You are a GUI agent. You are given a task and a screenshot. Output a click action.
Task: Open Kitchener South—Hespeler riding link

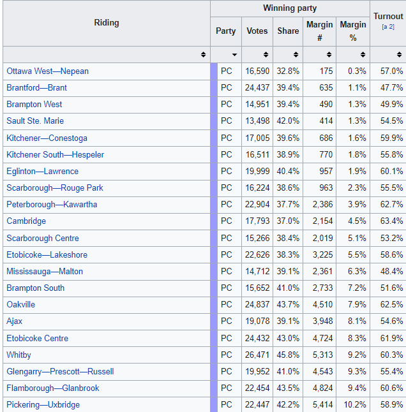pyautogui.click(x=56, y=154)
